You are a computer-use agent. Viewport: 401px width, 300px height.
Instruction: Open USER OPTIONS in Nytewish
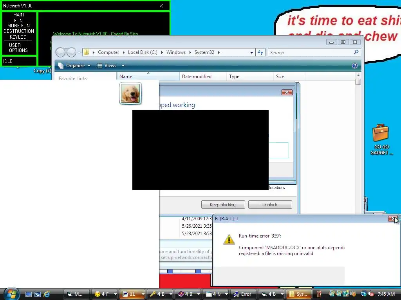click(18, 48)
